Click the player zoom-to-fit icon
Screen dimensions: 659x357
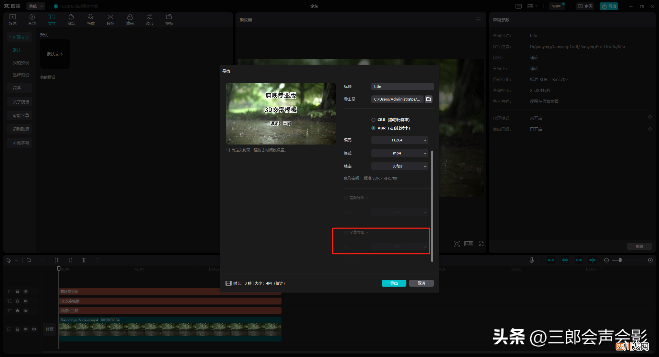457,244
